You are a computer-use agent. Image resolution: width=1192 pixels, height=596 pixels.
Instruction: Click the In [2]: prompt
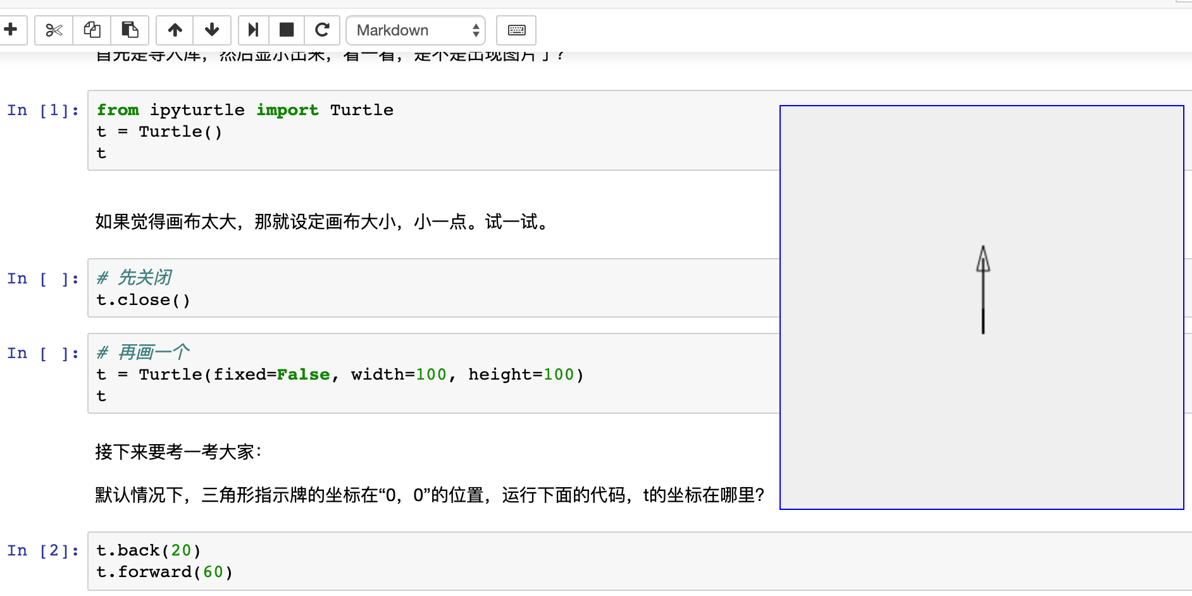[x=43, y=550]
